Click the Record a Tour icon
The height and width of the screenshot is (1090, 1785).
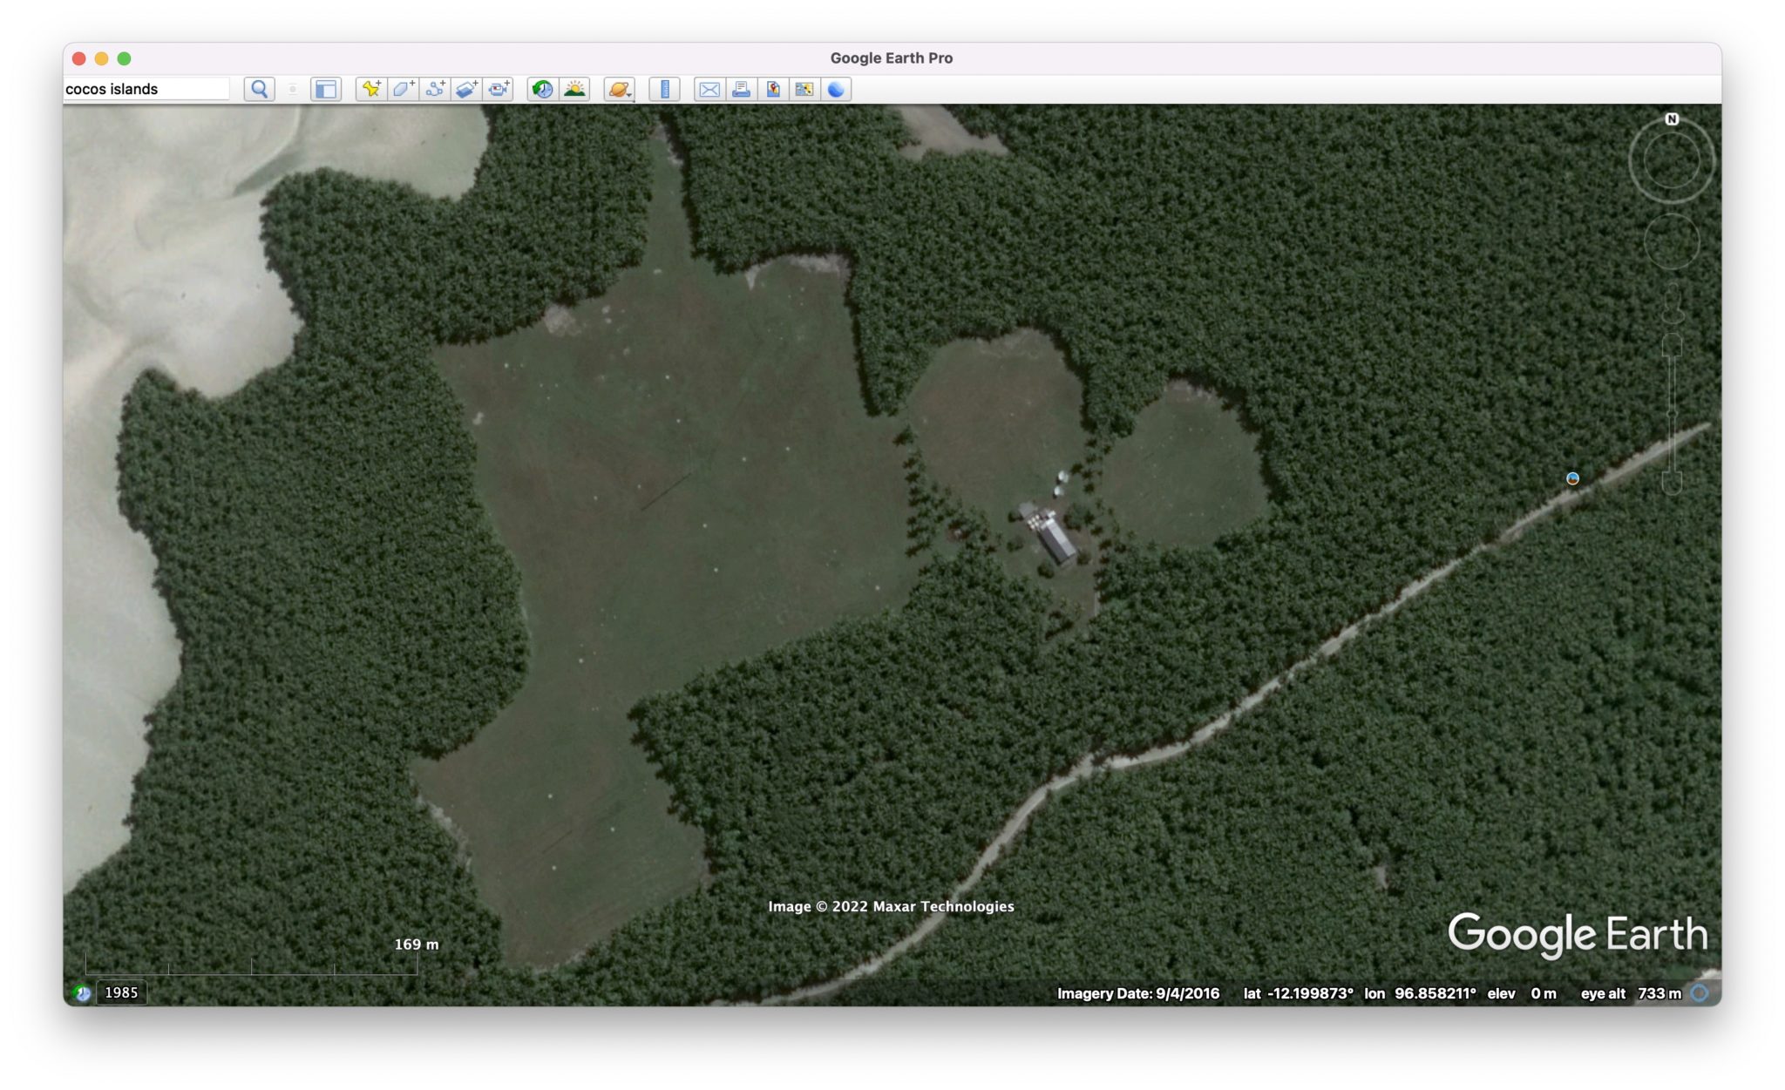click(x=499, y=89)
